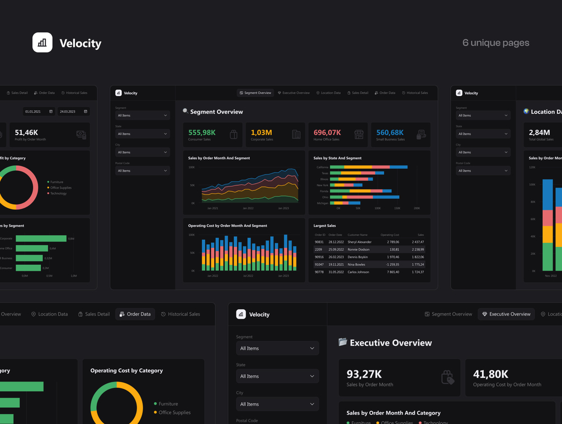
Task: Open the State dropdown in the Location Data window
Action: 483,134
